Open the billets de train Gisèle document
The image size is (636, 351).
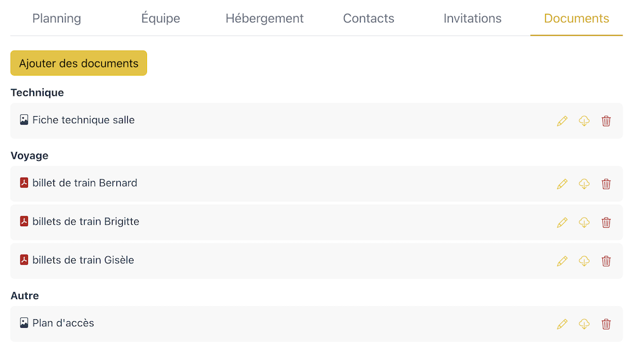(83, 260)
